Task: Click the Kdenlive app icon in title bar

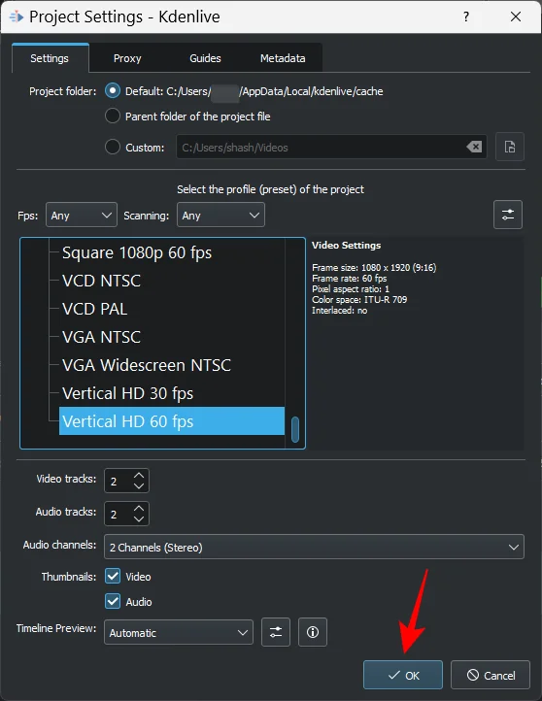Action: point(17,17)
